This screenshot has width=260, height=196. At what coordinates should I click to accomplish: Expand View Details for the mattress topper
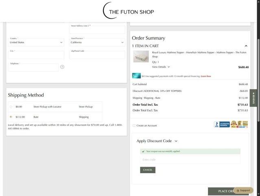(161, 67)
